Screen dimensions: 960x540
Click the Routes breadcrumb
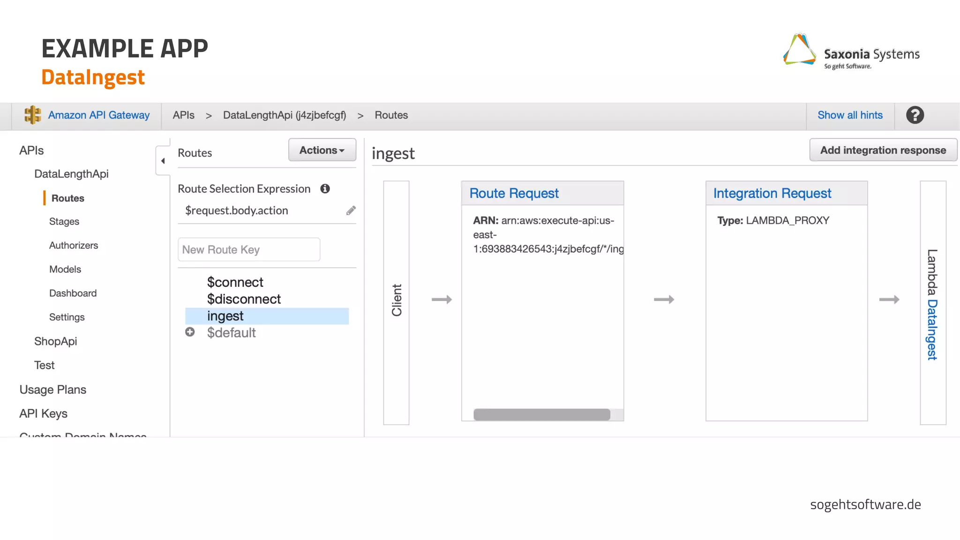391,115
